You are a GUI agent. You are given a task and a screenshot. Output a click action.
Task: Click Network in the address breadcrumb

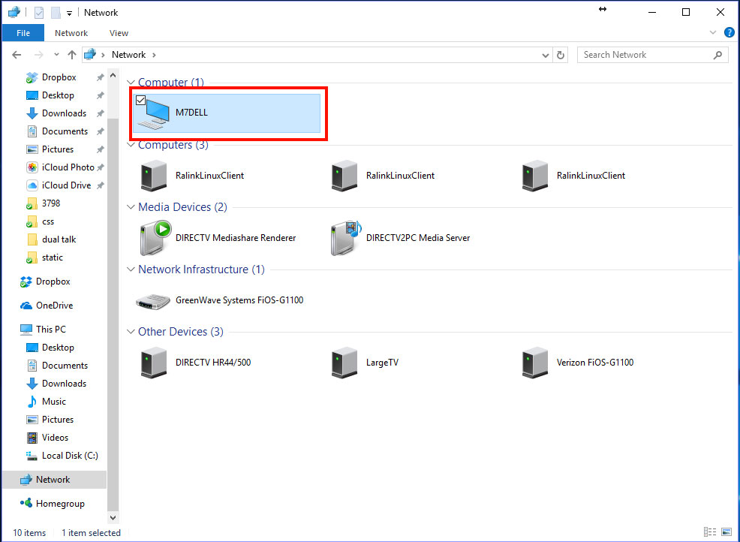128,55
